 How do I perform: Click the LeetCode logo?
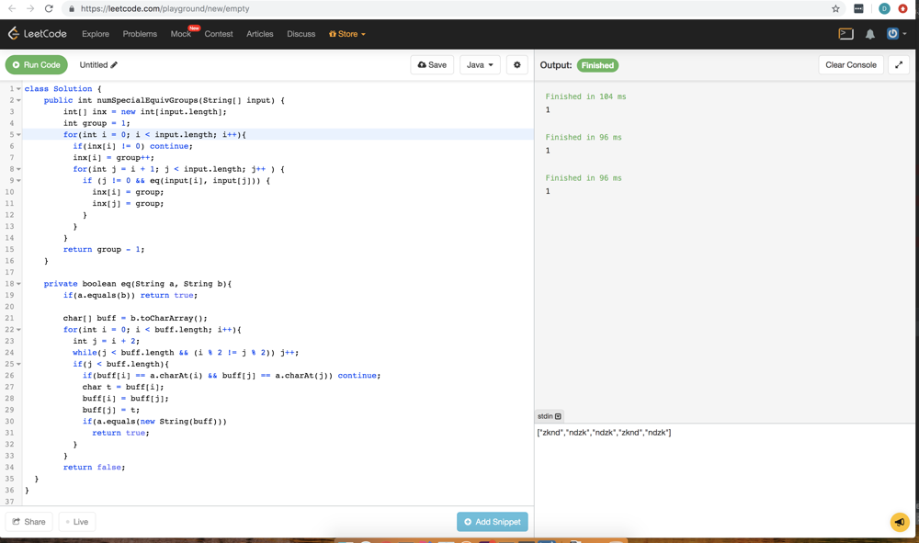point(38,34)
